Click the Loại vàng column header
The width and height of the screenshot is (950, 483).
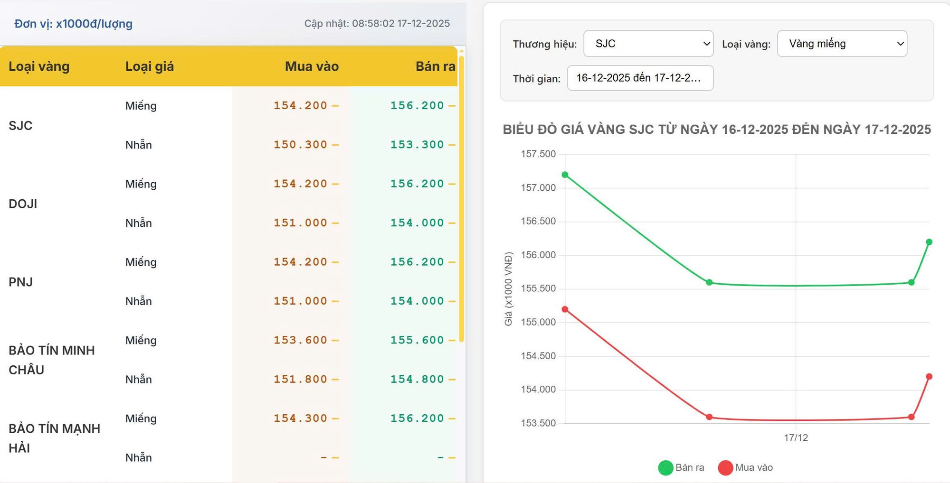(x=39, y=66)
